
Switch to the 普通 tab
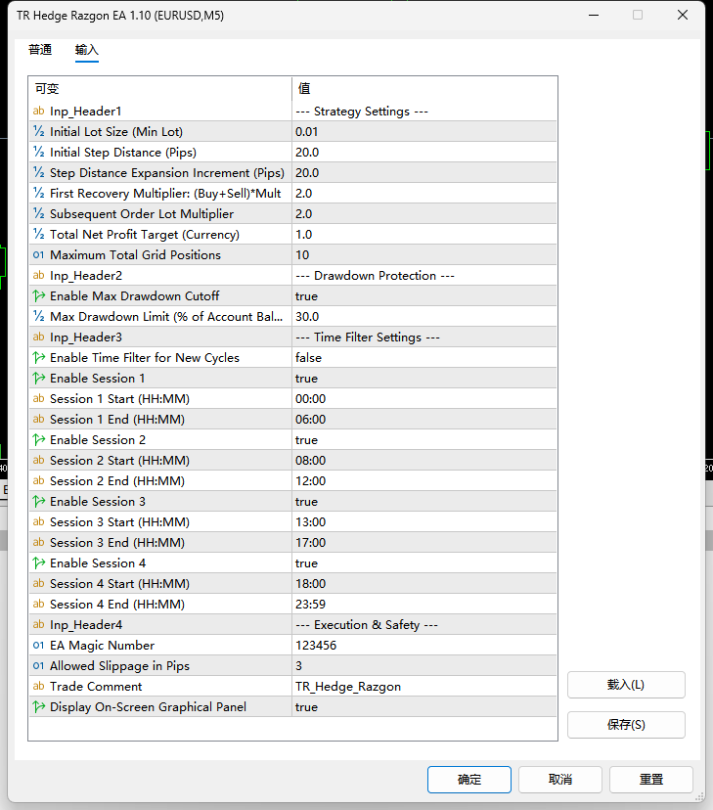point(40,50)
